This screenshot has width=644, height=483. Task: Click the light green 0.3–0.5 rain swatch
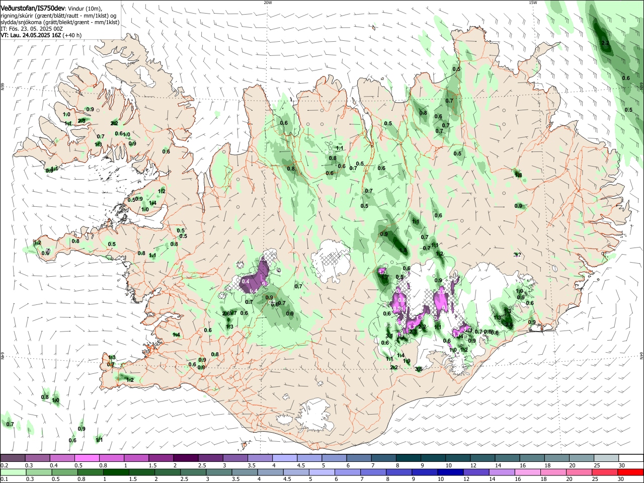39,472
